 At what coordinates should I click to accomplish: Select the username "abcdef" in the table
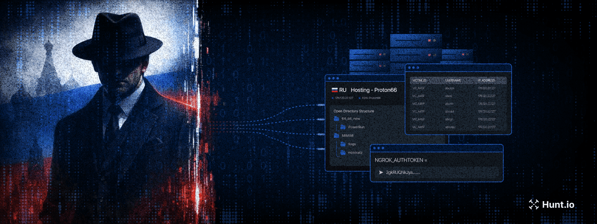pos(450,111)
